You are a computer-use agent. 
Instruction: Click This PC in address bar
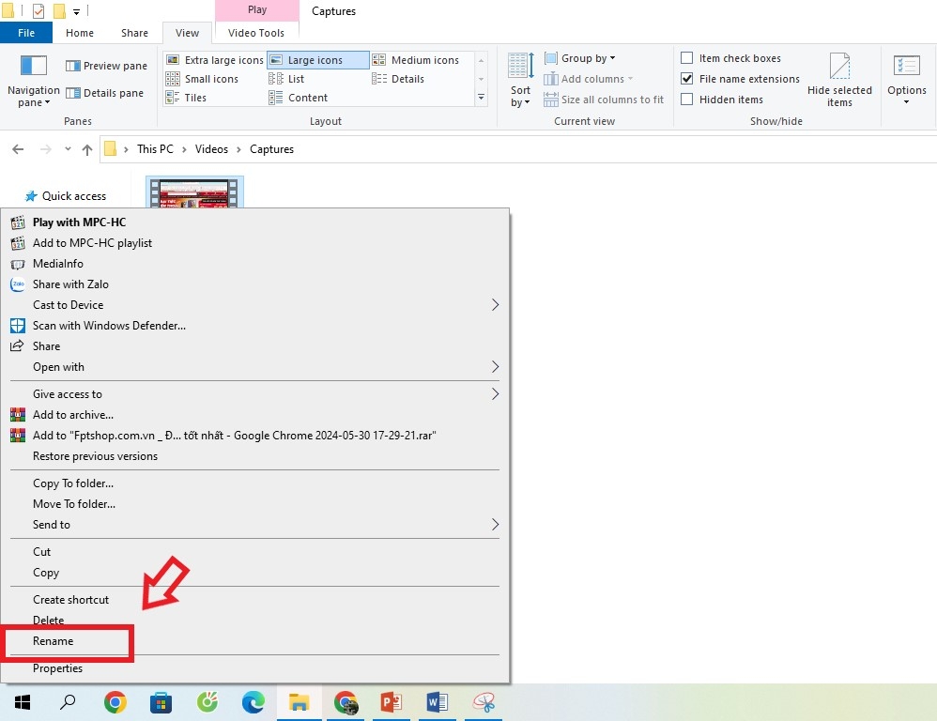(x=155, y=149)
